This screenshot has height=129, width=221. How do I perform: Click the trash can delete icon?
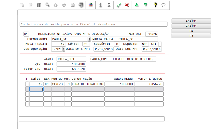(x=39, y=5)
